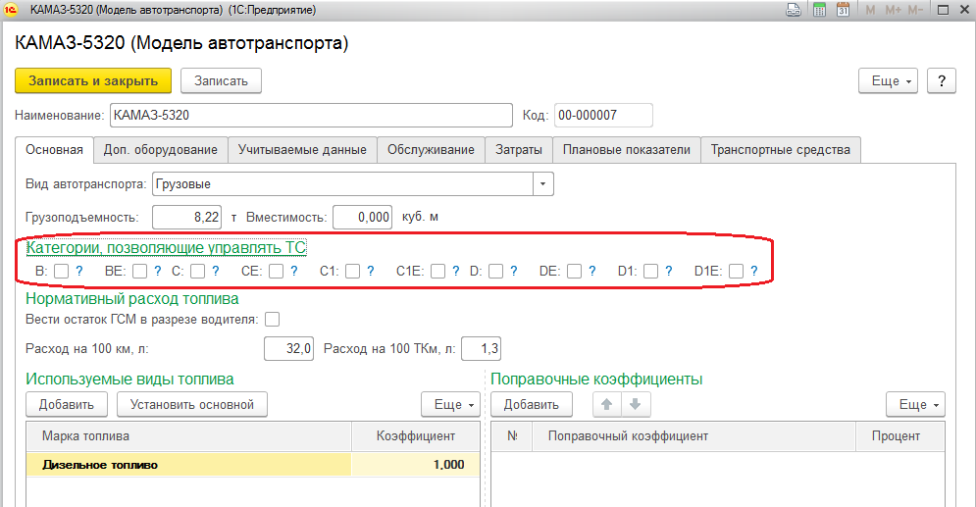Show hint for category DE question mark
This screenshot has height=507, width=976.
pyautogui.click(x=591, y=272)
